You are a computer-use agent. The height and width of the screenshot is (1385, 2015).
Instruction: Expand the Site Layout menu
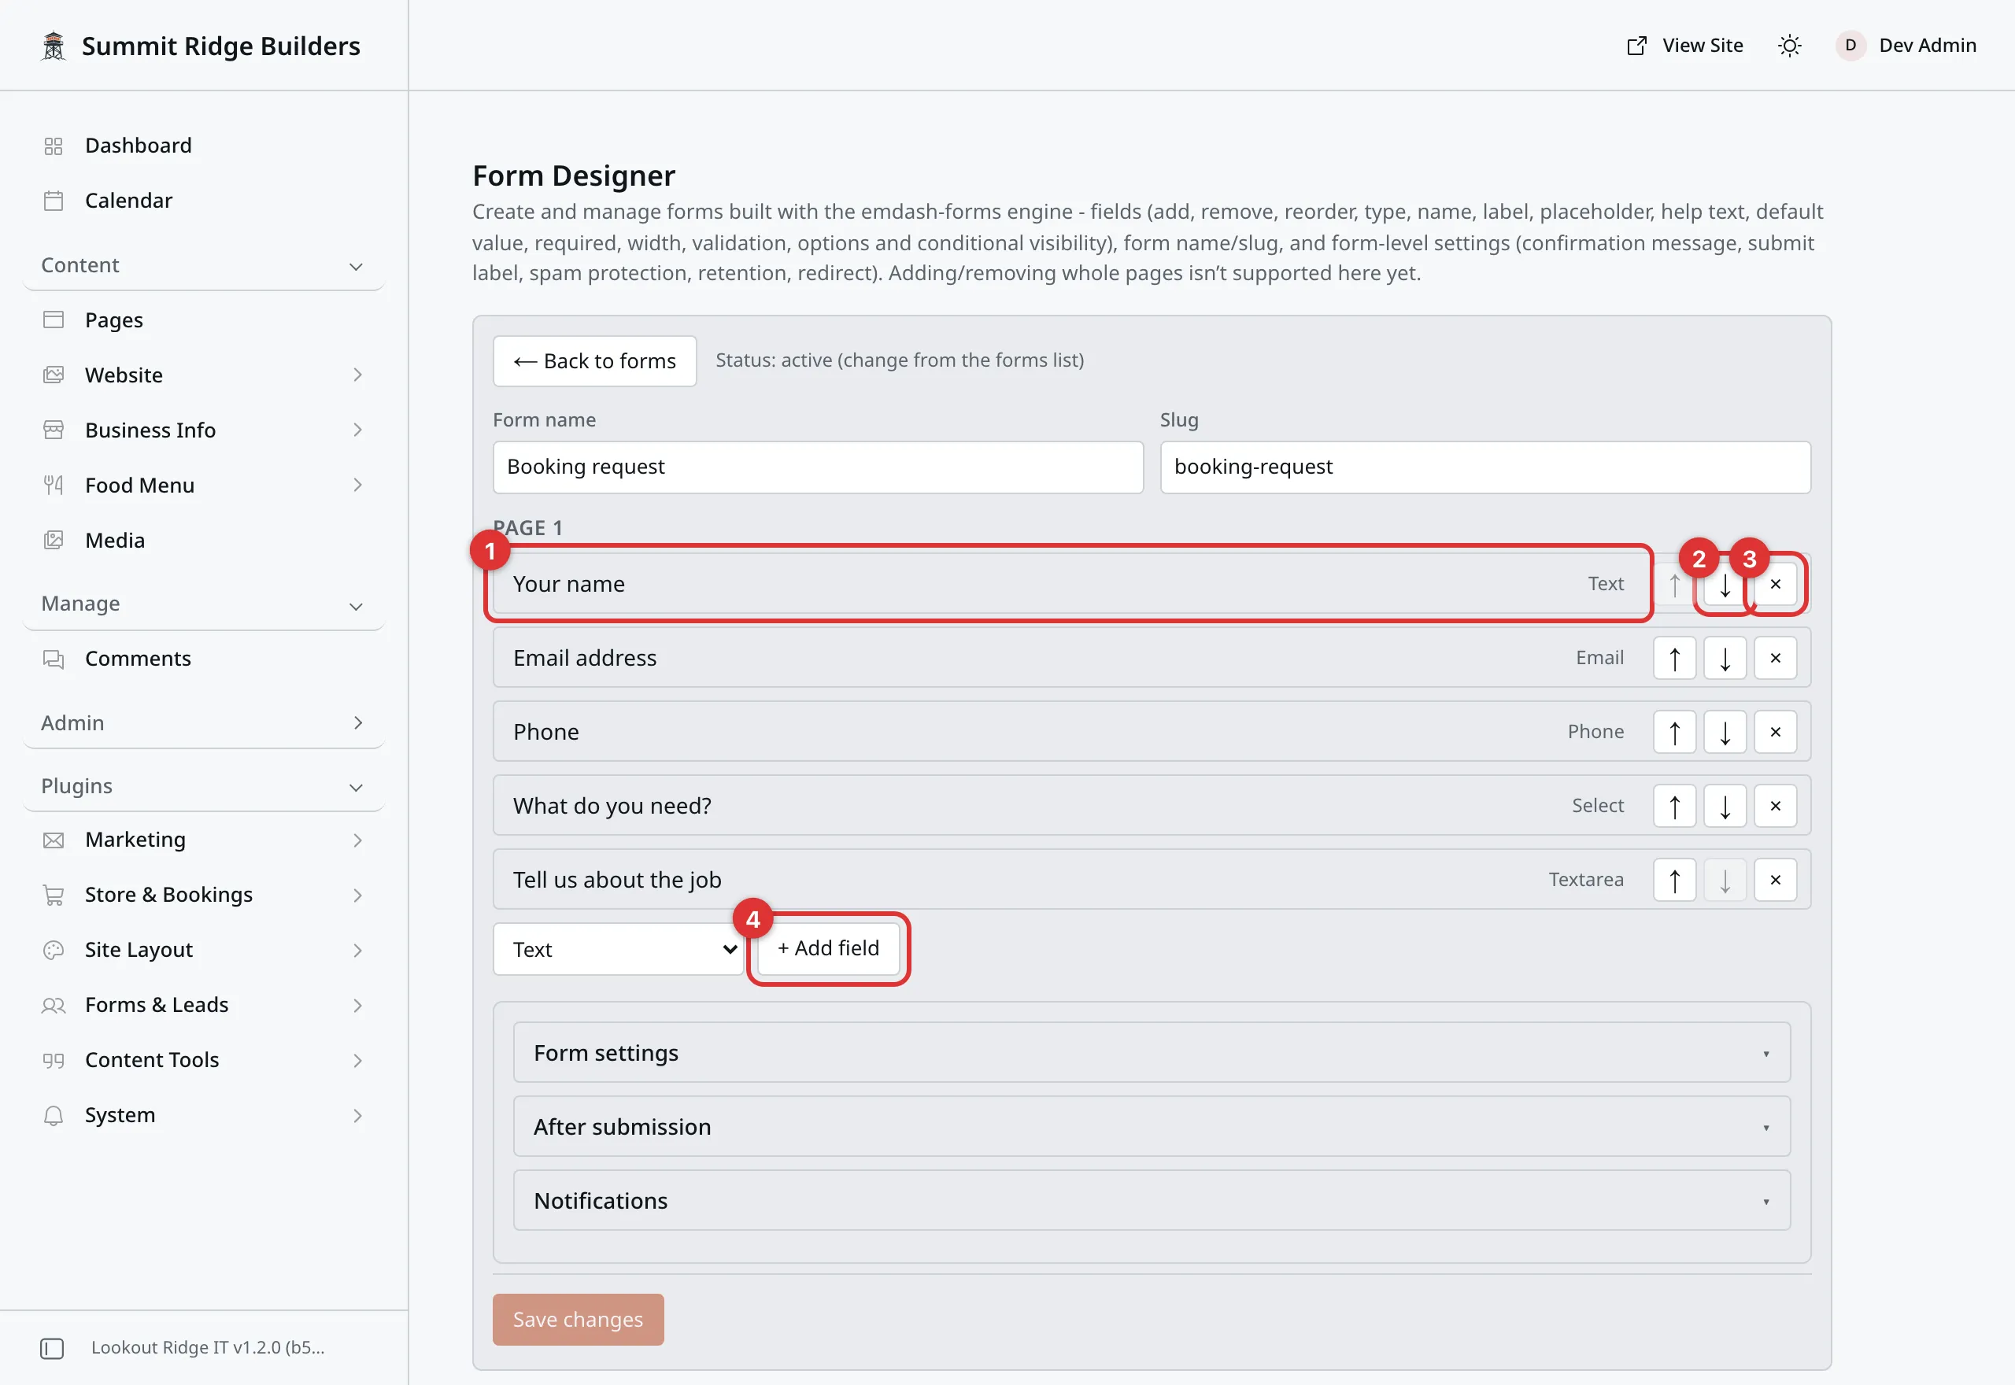(204, 951)
